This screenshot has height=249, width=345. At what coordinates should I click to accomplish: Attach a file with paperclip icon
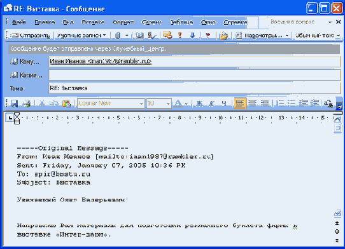pos(118,36)
